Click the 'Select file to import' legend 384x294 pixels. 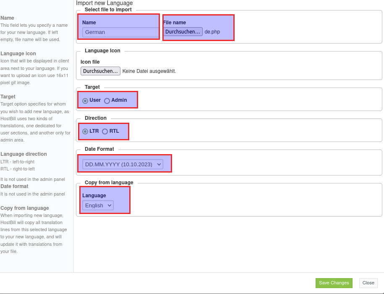pyautogui.click(x=108, y=10)
